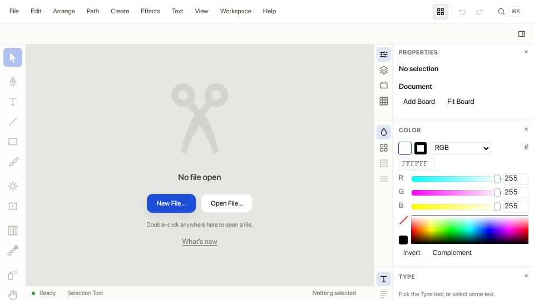Select the Line tool
Screen dimensions: 534x300
13,122
